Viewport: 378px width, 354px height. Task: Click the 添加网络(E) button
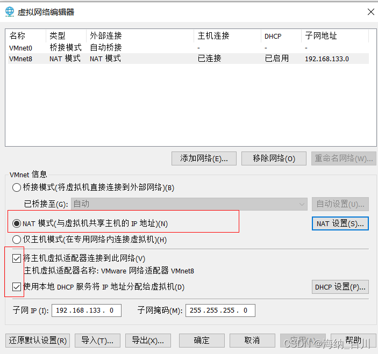204,158
